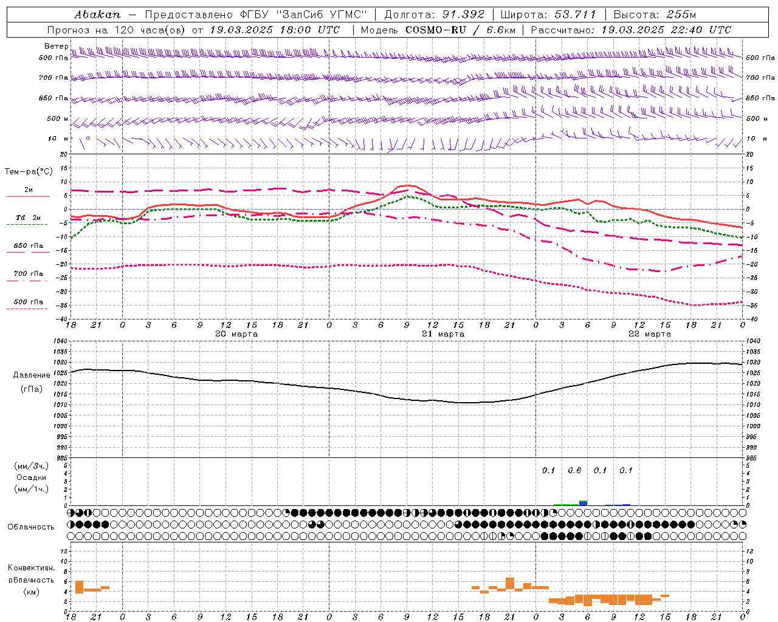Click the 'Конвективн.' convective cloud label
The height and width of the screenshot is (622, 778).
(32, 568)
